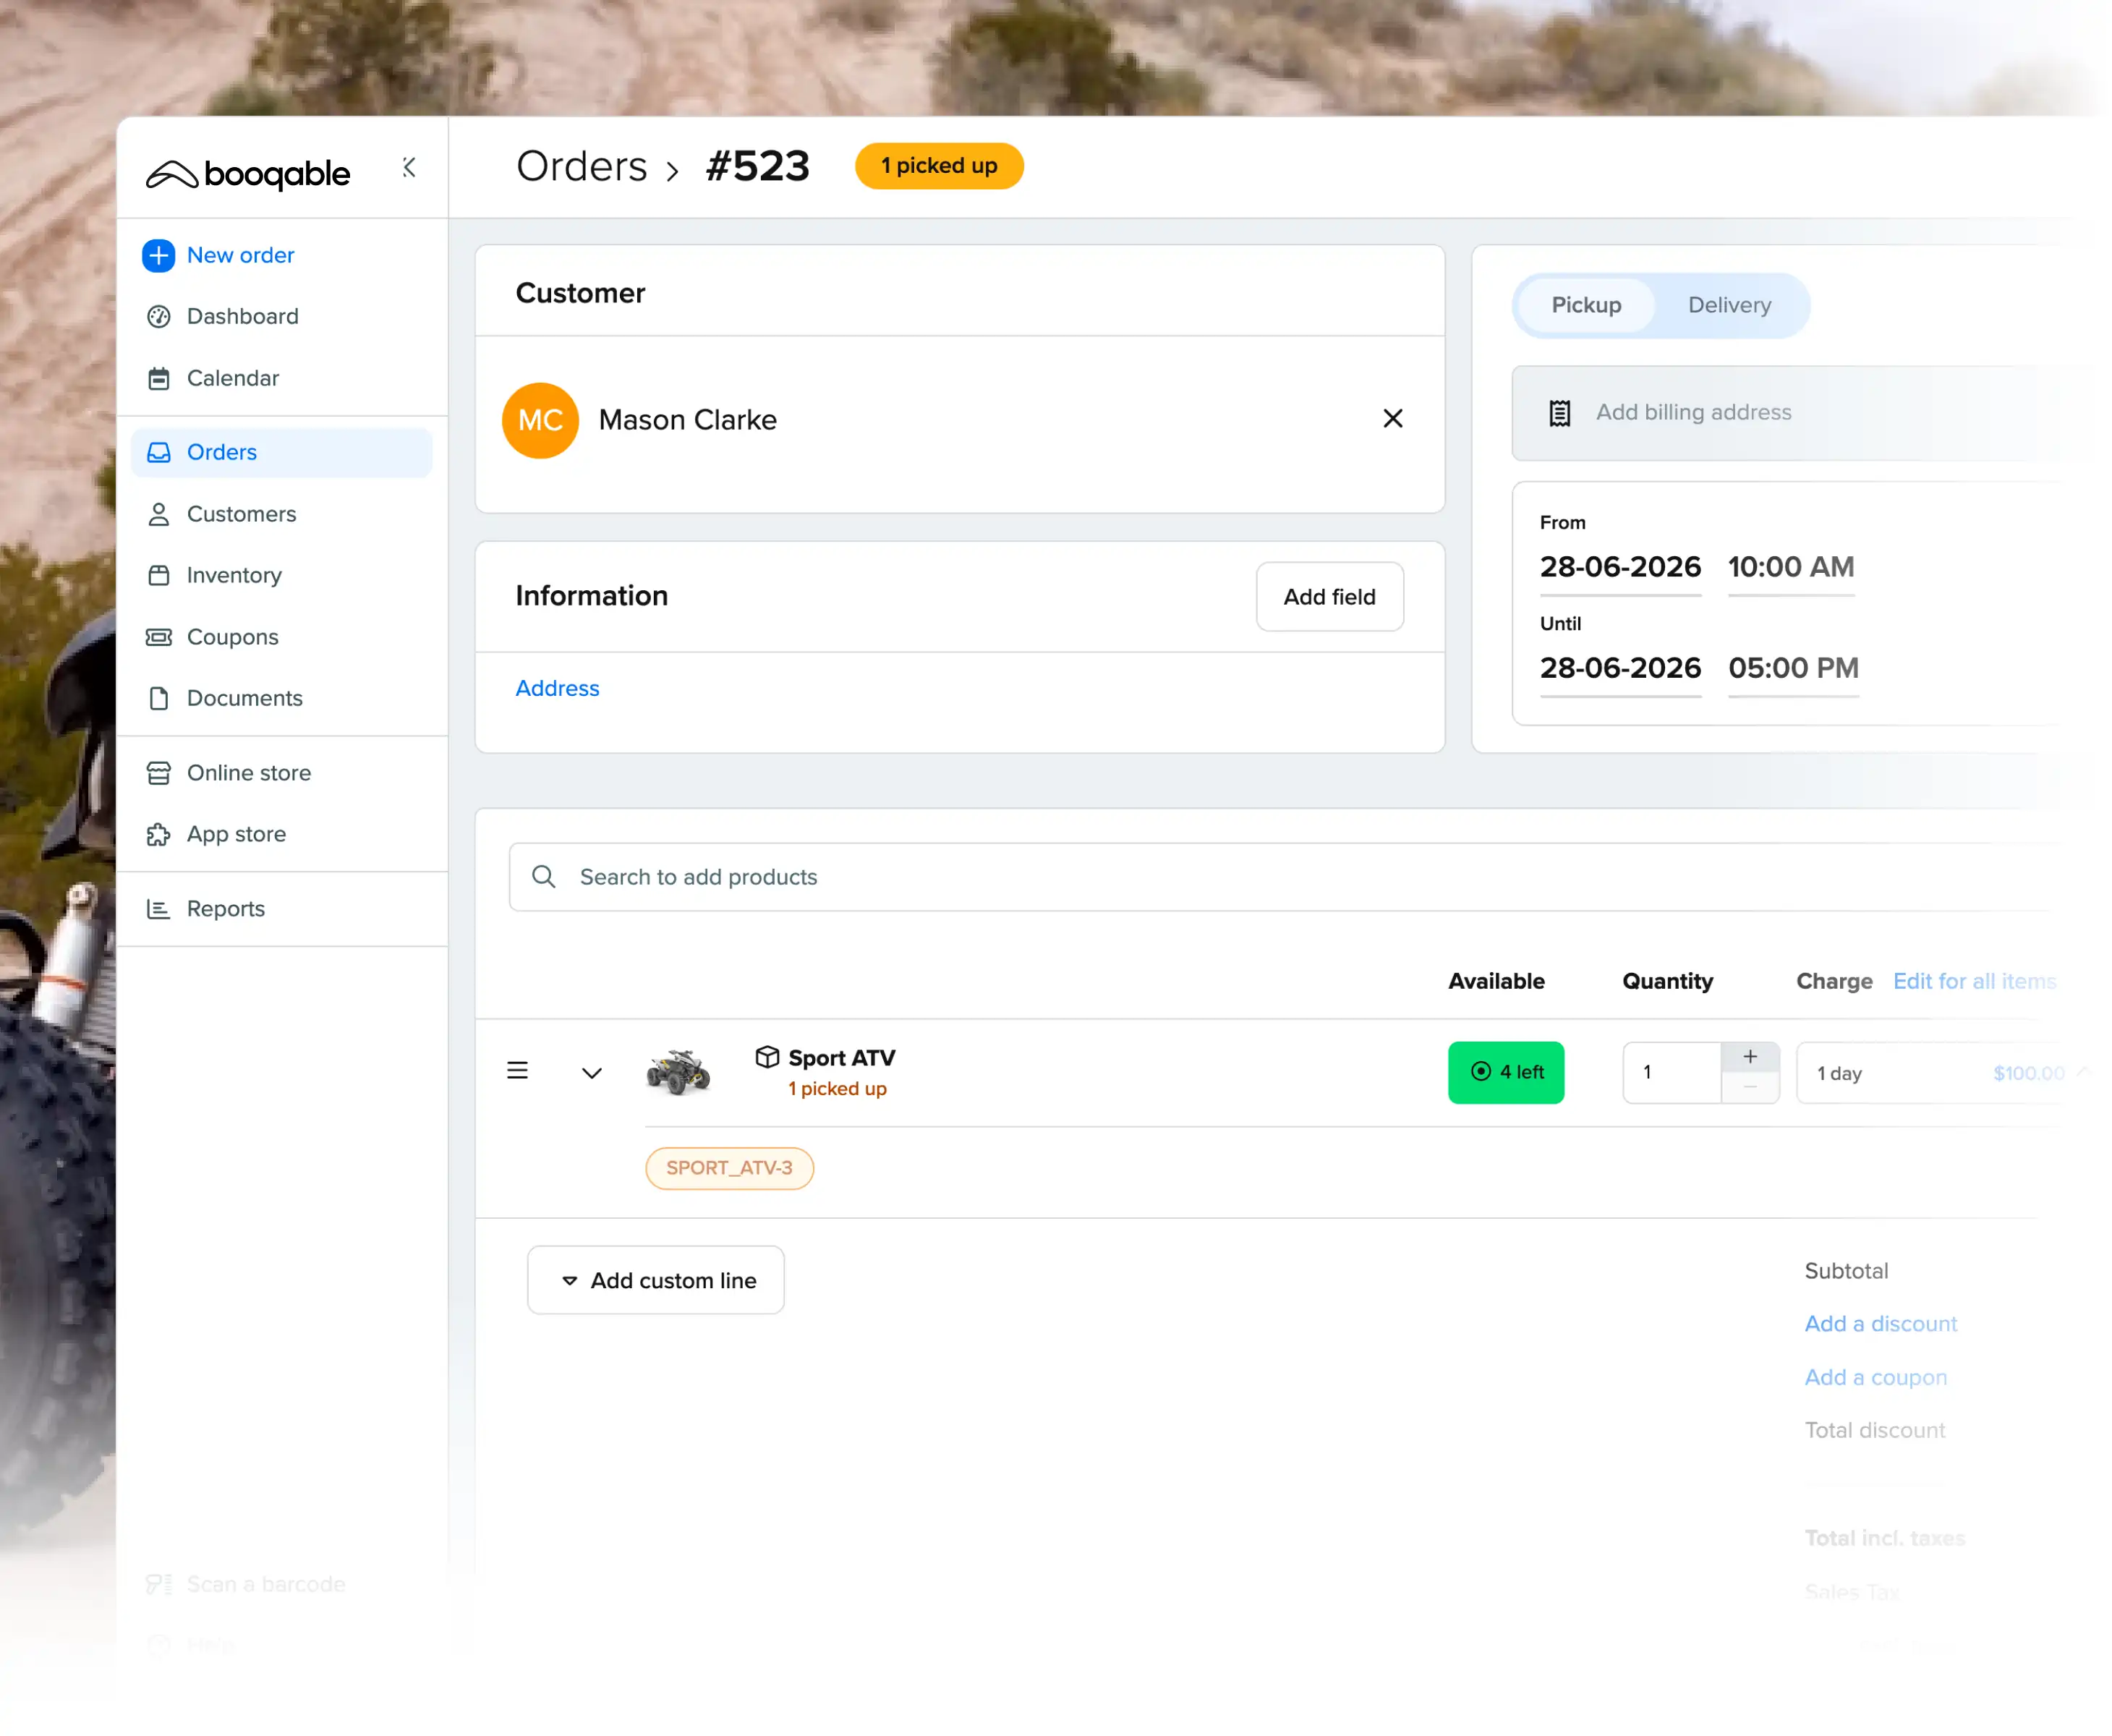This screenshot has width=2112, height=1736.
Task: Click the Reports chart icon
Action: pyautogui.click(x=158, y=909)
